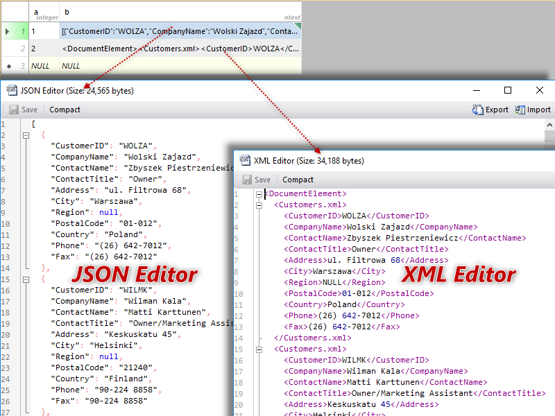Click the "Phone": "90-224 8858" JSON line
The height and width of the screenshot is (416, 555).
[x=106, y=390]
